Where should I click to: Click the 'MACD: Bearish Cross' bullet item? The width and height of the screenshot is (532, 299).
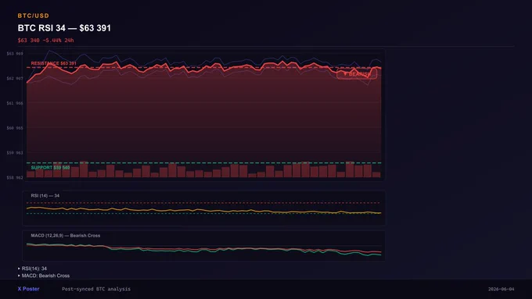(x=44, y=276)
